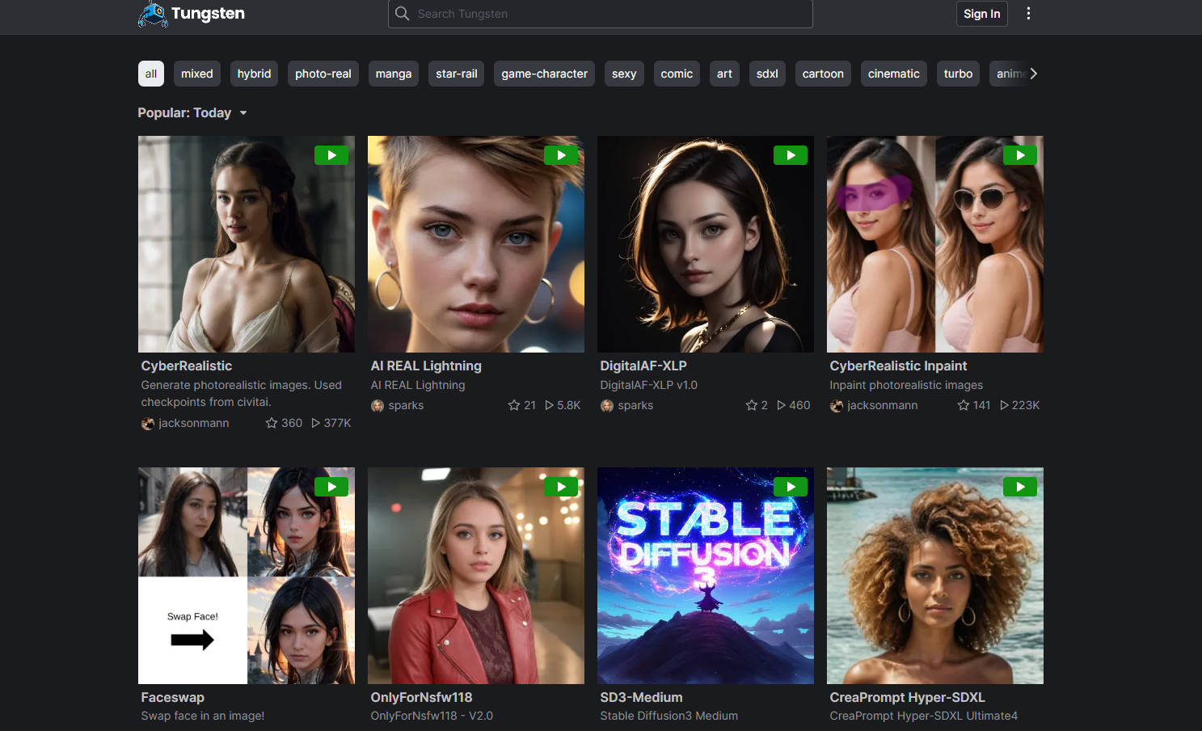Open the CreaPrompt Hyper-SDXL title link
Image resolution: width=1202 pixels, height=731 pixels.
click(x=907, y=697)
